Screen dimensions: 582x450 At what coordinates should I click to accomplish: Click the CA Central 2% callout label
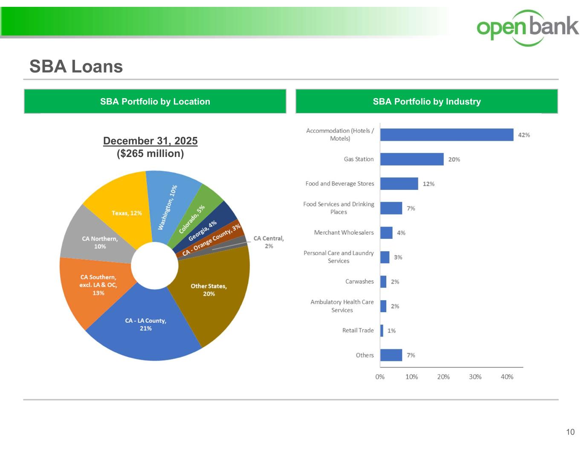click(x=268, y=242)
